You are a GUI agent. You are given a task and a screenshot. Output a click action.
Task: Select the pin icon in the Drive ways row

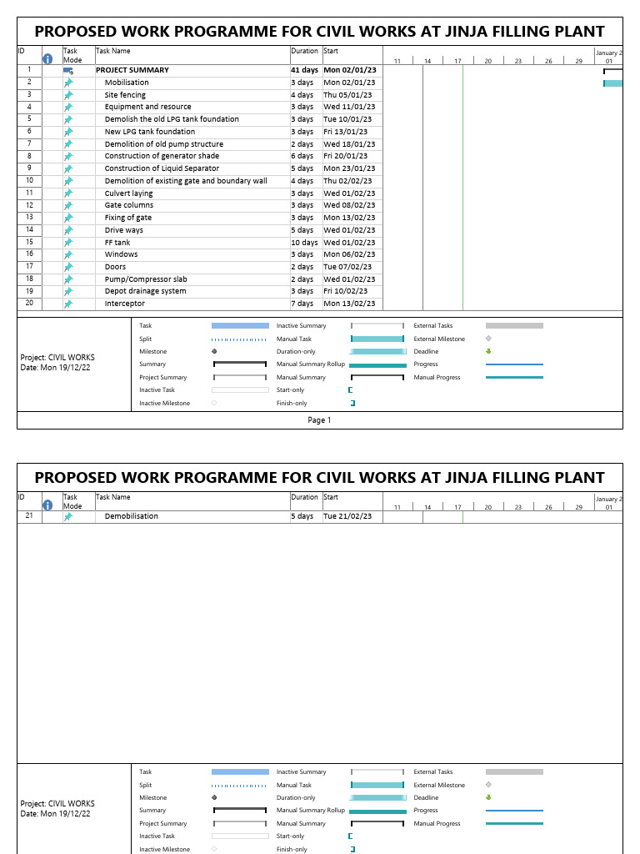tap(68, 230)
